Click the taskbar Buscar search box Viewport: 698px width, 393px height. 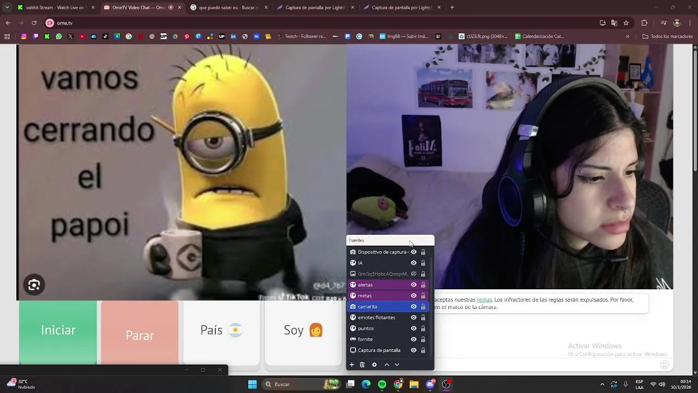point(301,384)
